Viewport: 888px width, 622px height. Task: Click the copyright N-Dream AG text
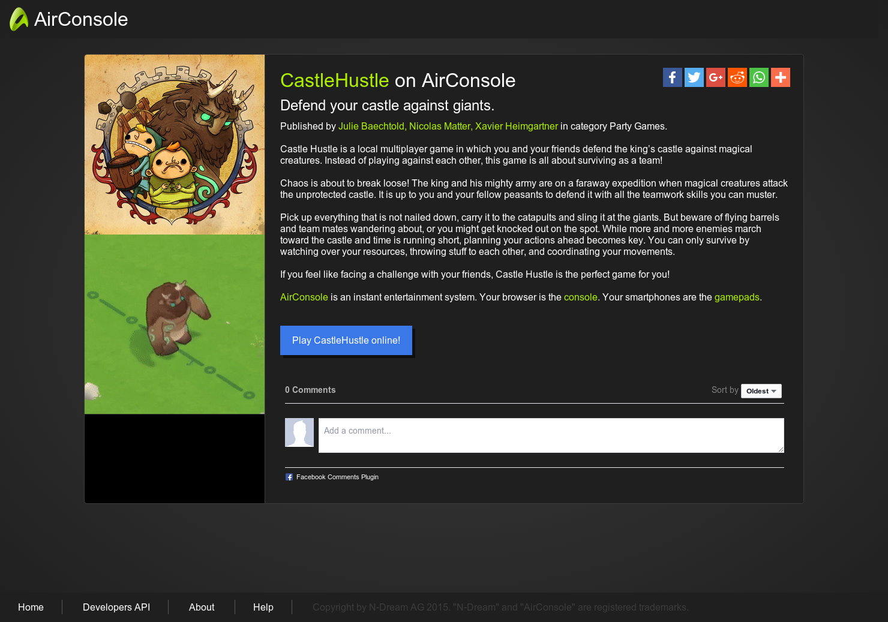coord(500,607)
